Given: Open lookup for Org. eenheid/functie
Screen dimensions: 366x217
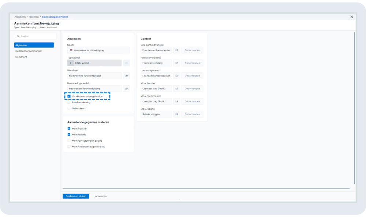Looking at the screenshot, I should coord(176,50).
